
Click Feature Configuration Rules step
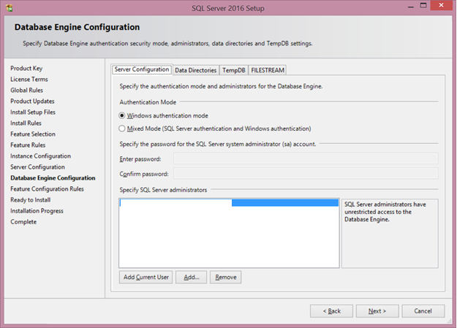48,189
